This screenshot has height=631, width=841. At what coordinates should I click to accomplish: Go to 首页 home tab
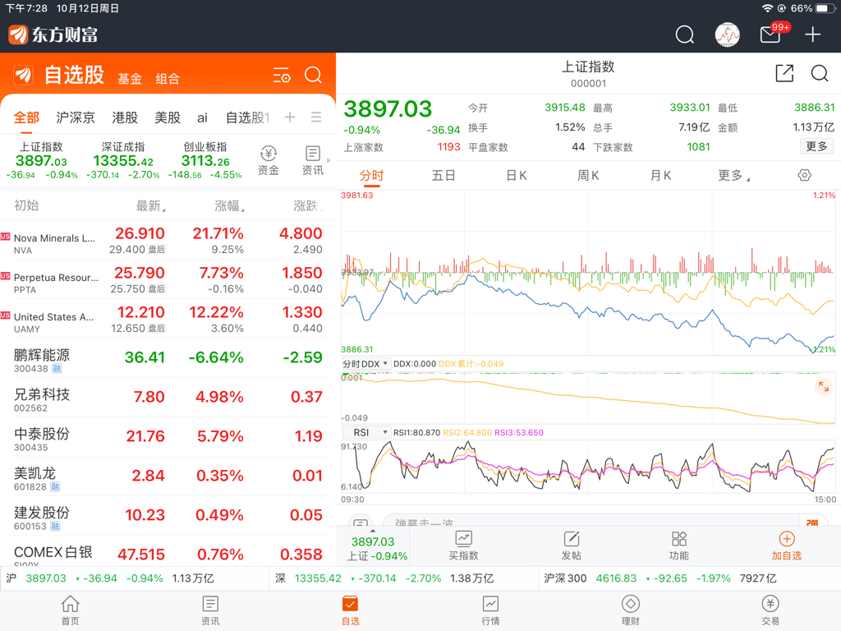(71, 610)
